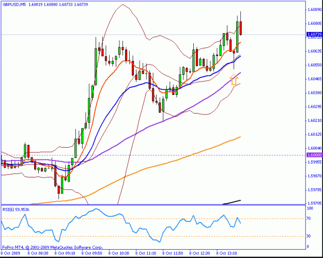Click the 1.60465 price axis label
The height and width of the screenshot is (258, 323).
[314, 79]
